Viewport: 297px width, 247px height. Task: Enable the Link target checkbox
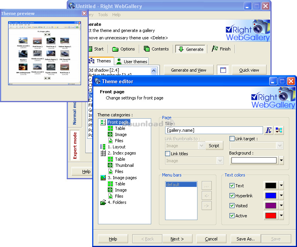pyautogui.click(x=232, y=139)
